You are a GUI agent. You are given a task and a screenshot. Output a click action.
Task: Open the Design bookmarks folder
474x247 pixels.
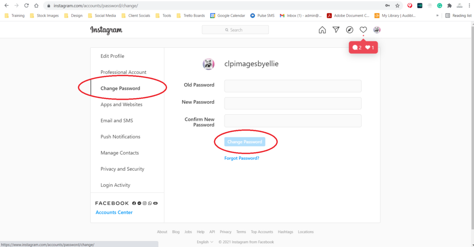(x=74, y=15)
